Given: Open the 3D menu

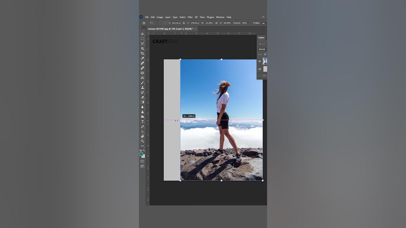Looking at the screenshot, I should (196, 17).
